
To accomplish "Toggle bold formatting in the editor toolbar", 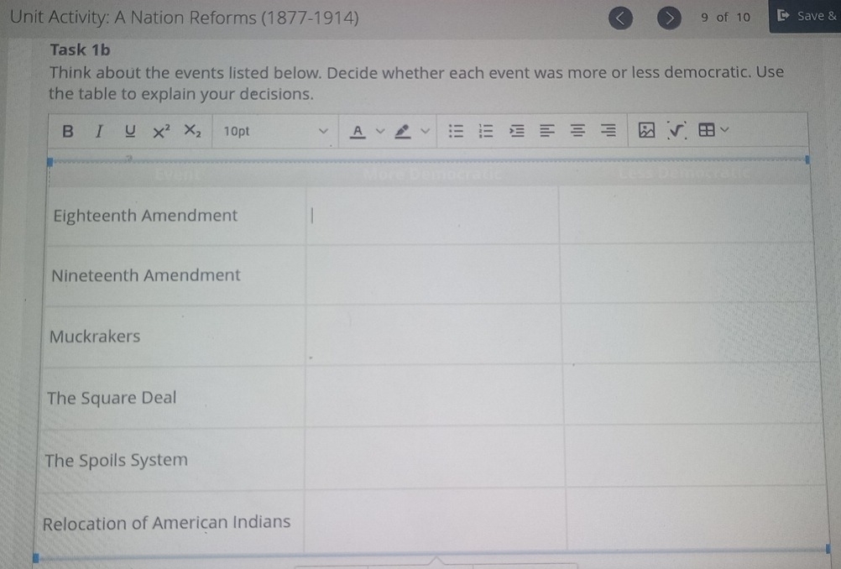I will (x=68, y=131).
